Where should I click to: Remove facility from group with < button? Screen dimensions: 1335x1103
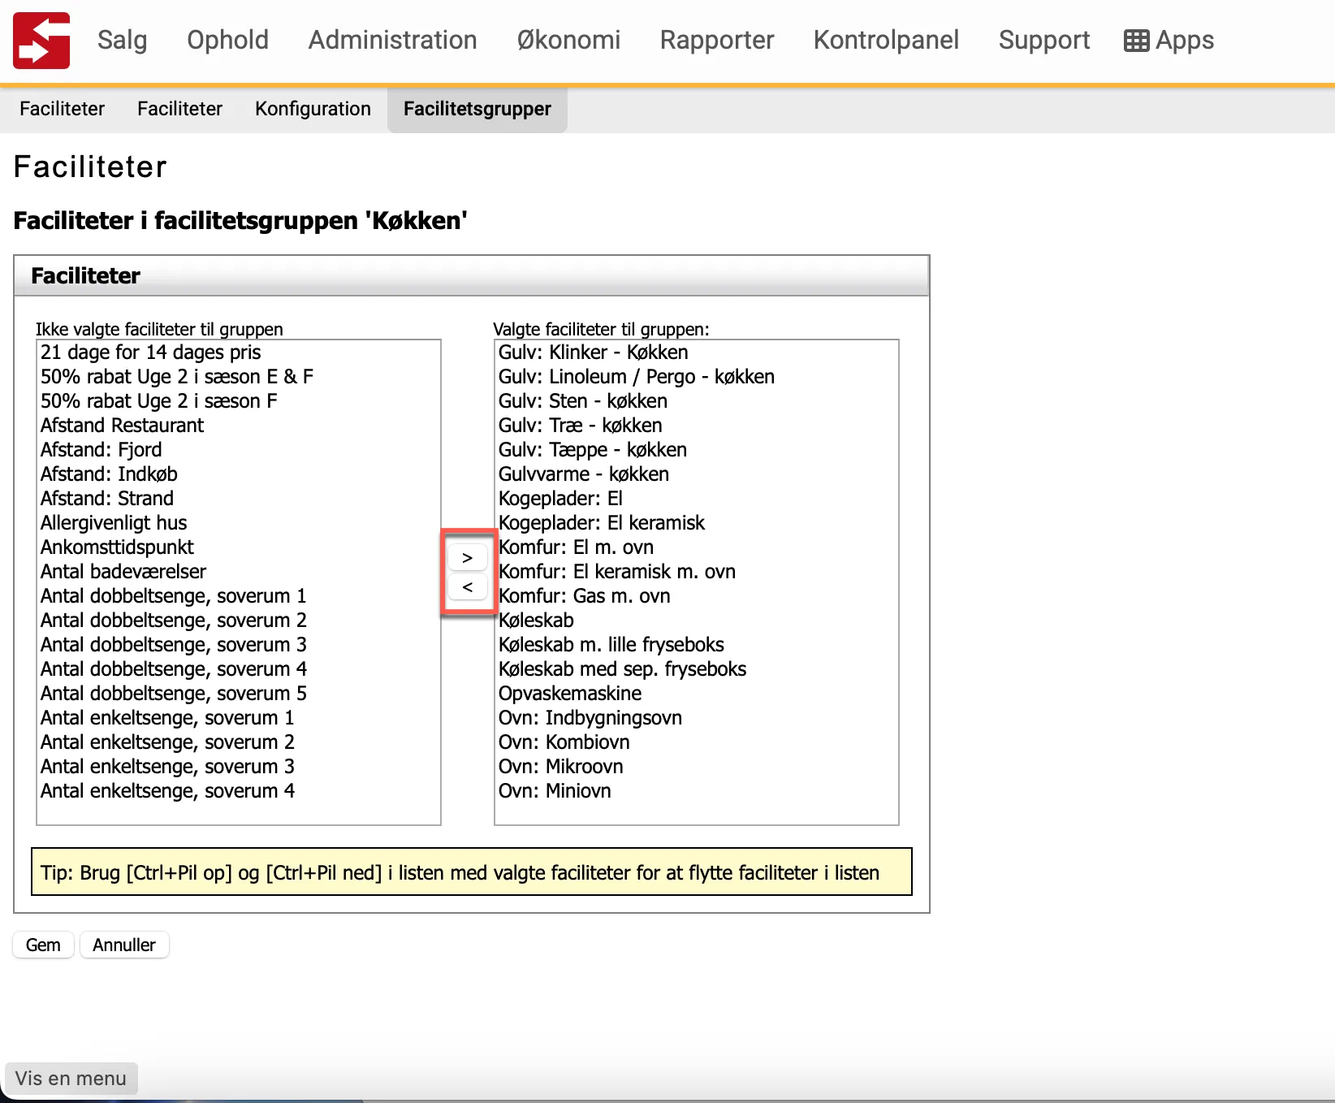467,586
